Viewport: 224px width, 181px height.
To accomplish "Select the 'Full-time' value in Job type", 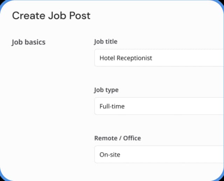I will [x=112, y=106].
